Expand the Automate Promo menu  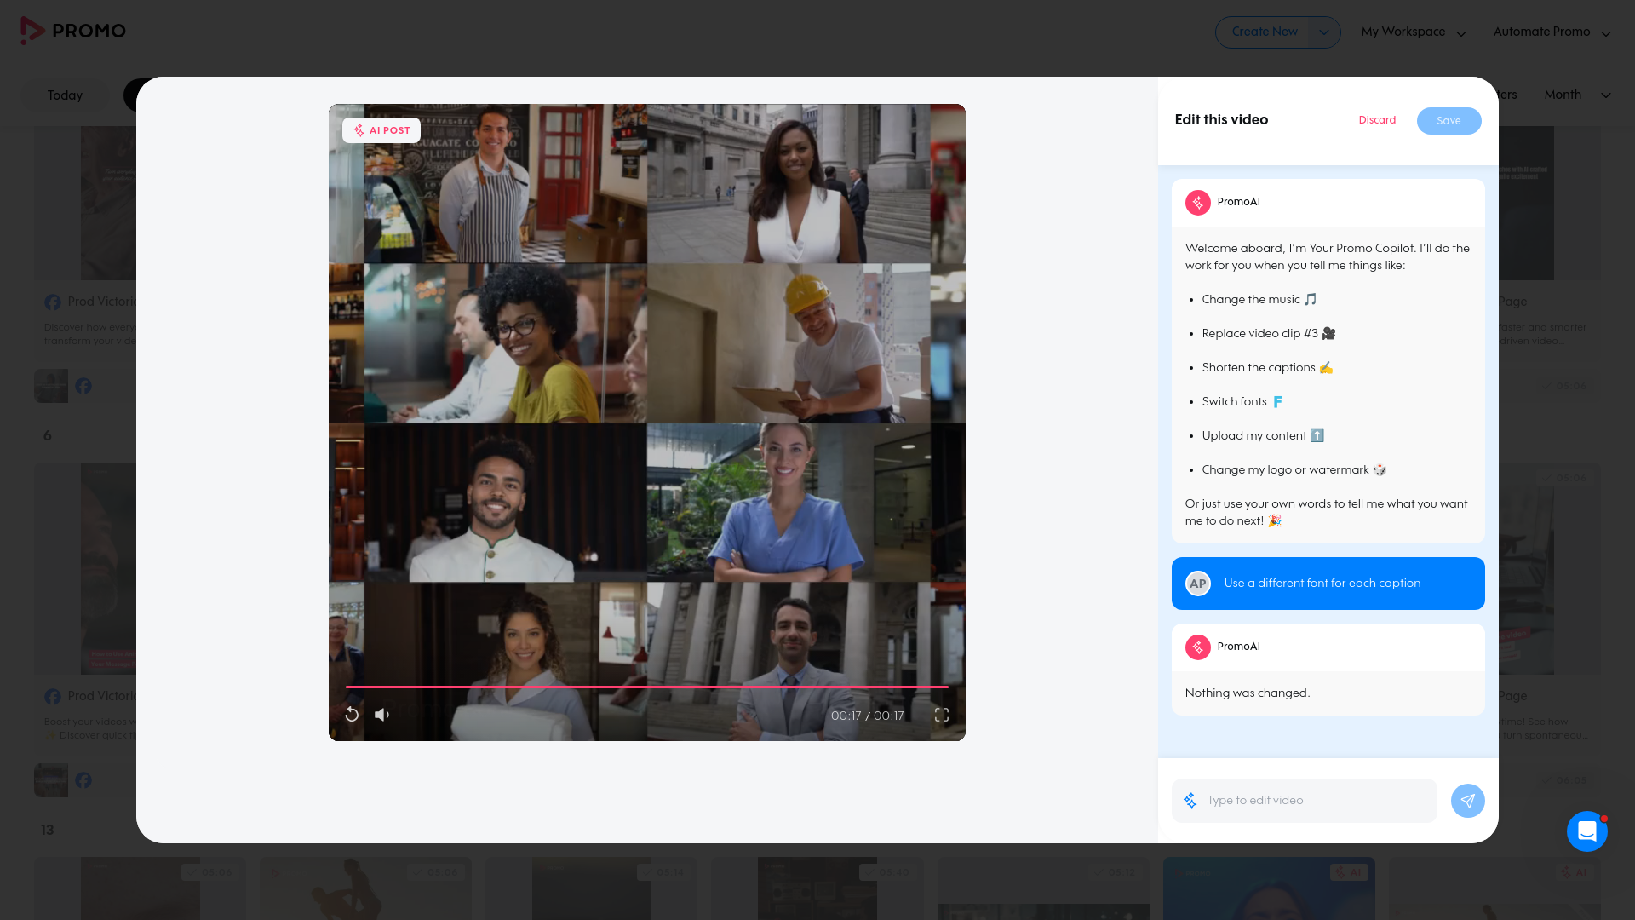coord(1552,32)
